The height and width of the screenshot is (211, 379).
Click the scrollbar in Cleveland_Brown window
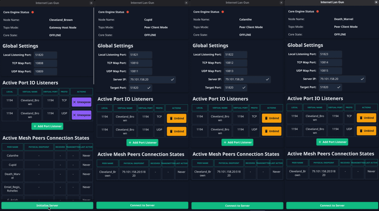click(94, 46)
